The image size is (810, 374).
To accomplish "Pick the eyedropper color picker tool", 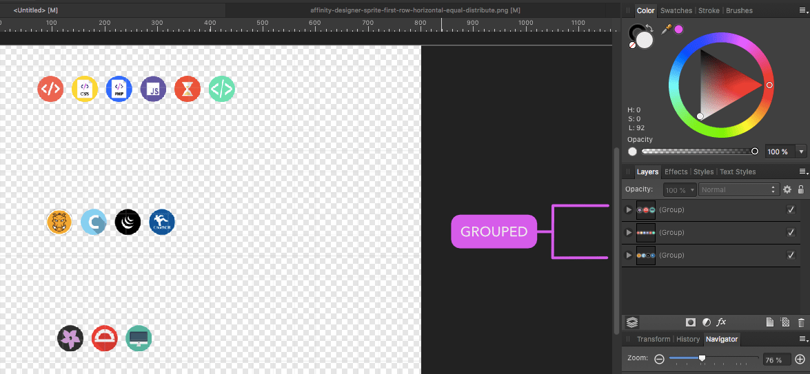I will [x=666, y=29].
